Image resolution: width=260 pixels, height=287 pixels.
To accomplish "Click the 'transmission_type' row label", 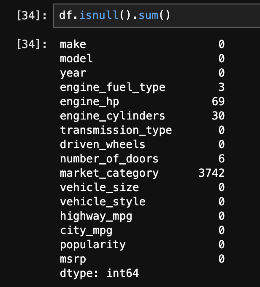I will click(116, 130).
